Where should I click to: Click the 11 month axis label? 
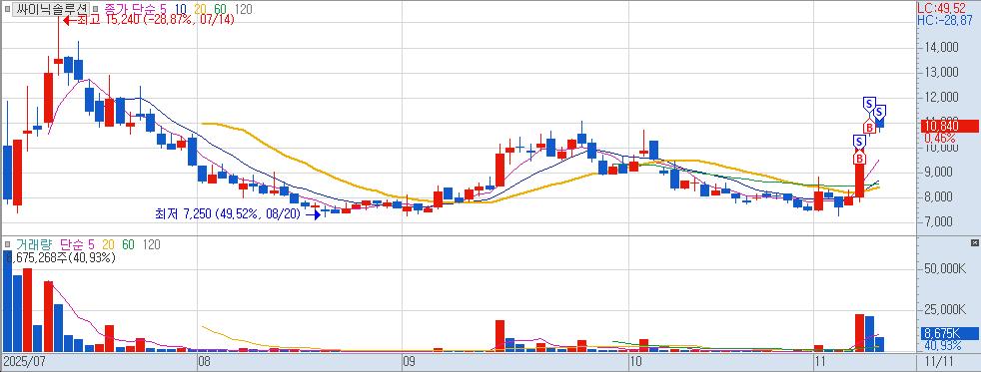coord(820,361)
